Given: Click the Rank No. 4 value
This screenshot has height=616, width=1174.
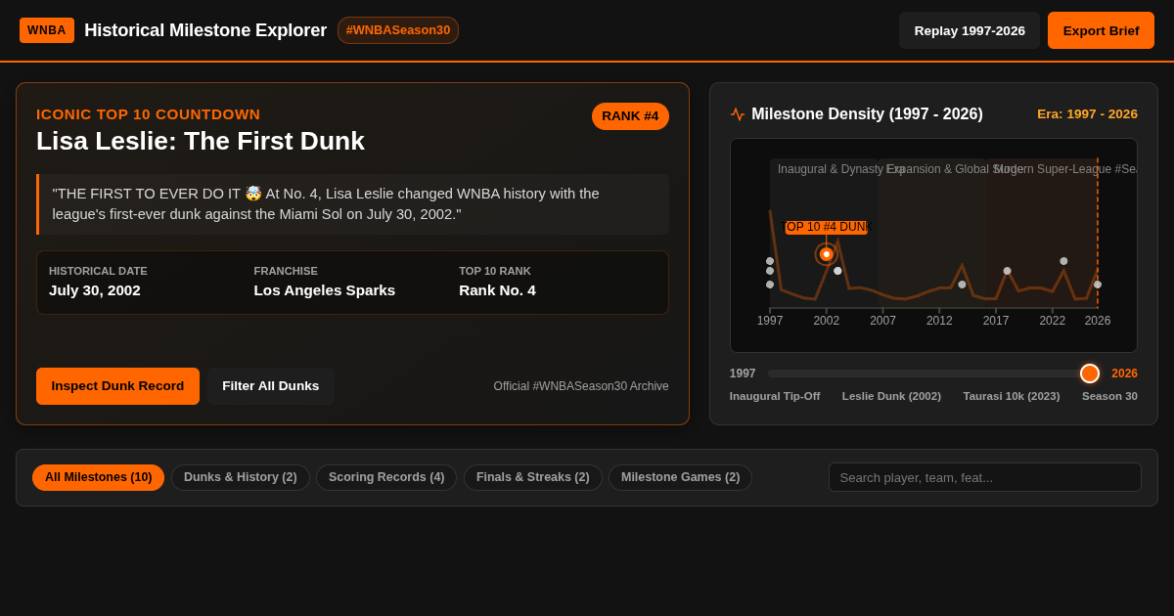Looking at the screenshot, I should 497,290.
